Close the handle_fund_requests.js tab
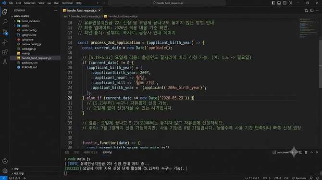 [99, 10]
